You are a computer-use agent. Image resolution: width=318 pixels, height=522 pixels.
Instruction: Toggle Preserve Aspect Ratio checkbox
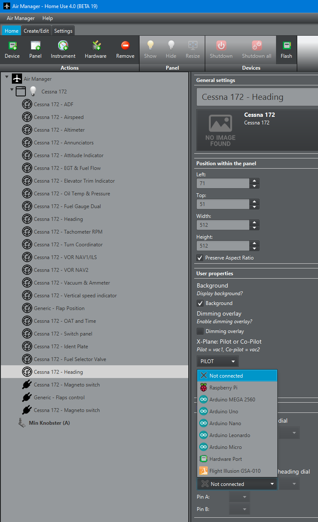[x=200, y=258]
